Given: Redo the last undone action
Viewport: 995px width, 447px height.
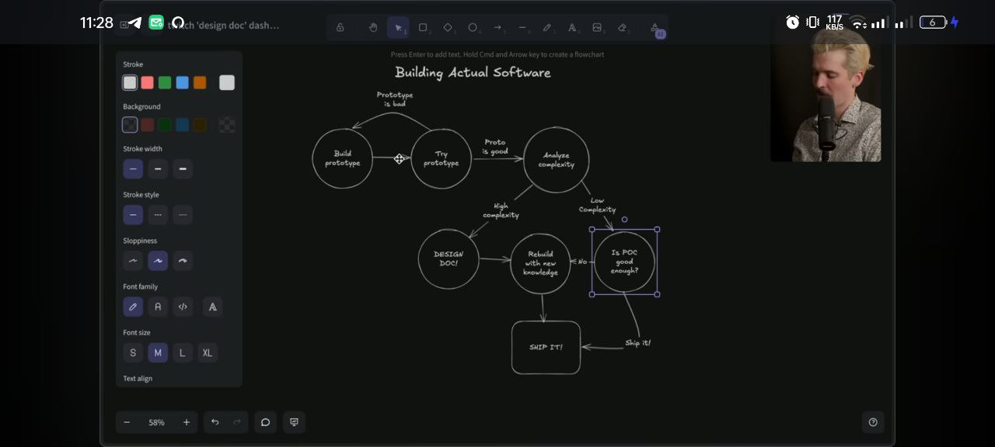Looking at the screenshot, I should [237, 422].
